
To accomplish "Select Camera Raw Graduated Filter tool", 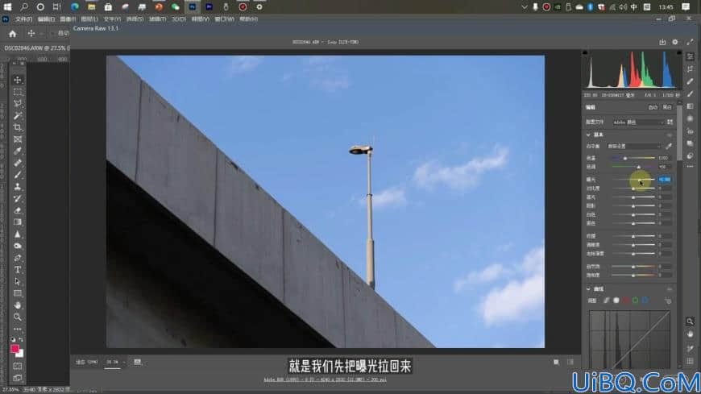I will (691, 106).
